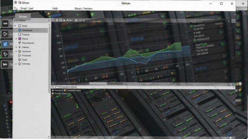Image resolution: width=248 pixels, height=139 pixels.
Task: Click the round gear icon in the title bar
Action: 15,2
